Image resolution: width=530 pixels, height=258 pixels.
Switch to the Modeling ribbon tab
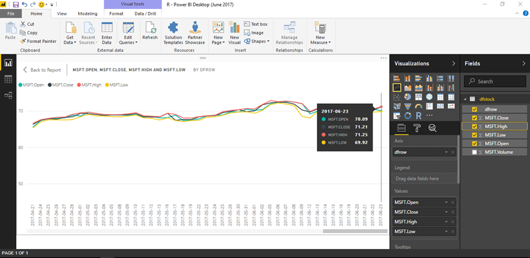pyautogui.click(x=88, y=14)
